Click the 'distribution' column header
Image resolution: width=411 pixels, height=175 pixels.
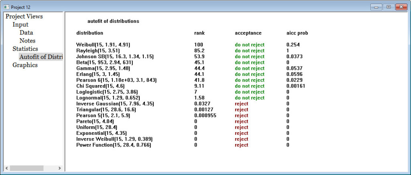click(90, 33)
